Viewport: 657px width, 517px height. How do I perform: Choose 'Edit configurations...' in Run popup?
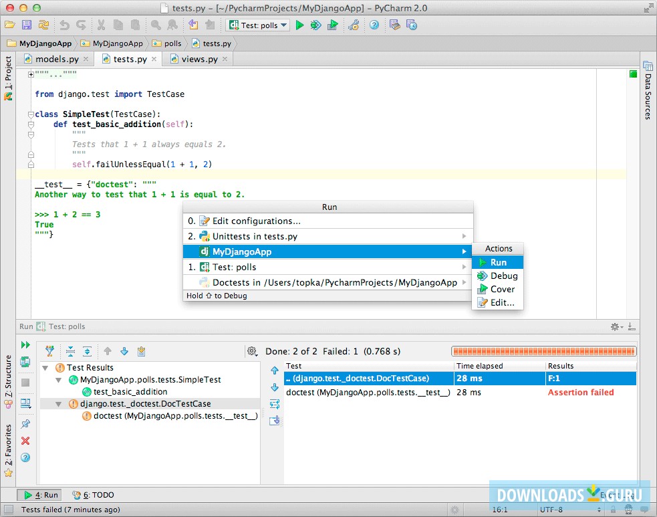(328, 221)
